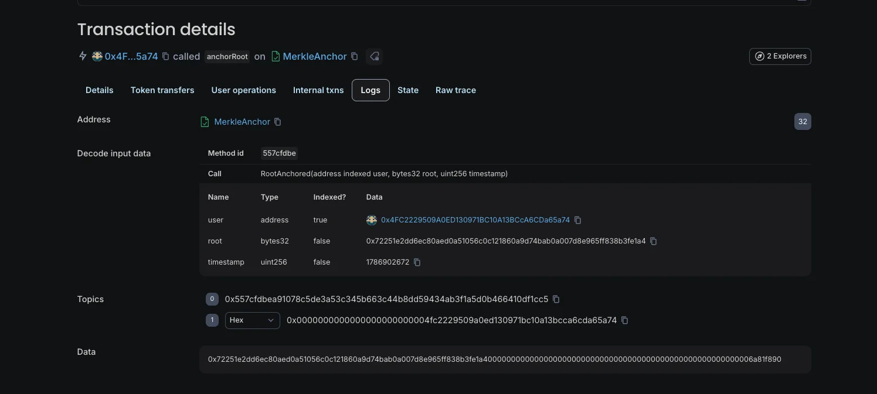
Task: Click topic 0 hash text
Action: [386, 299]
